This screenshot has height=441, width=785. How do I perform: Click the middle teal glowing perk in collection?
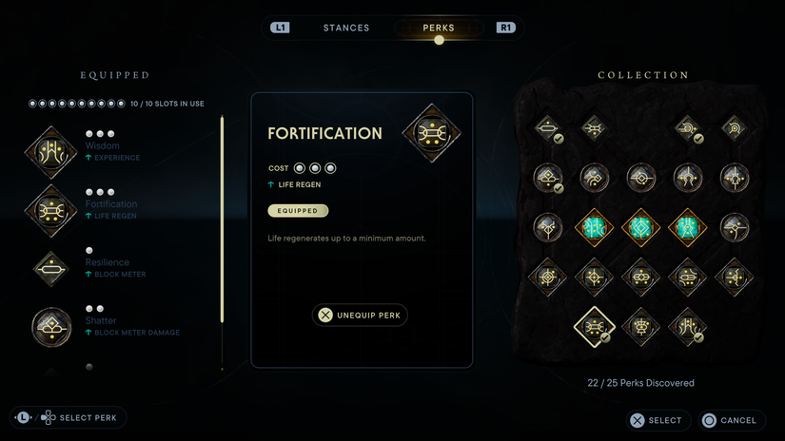coord(640,227)
